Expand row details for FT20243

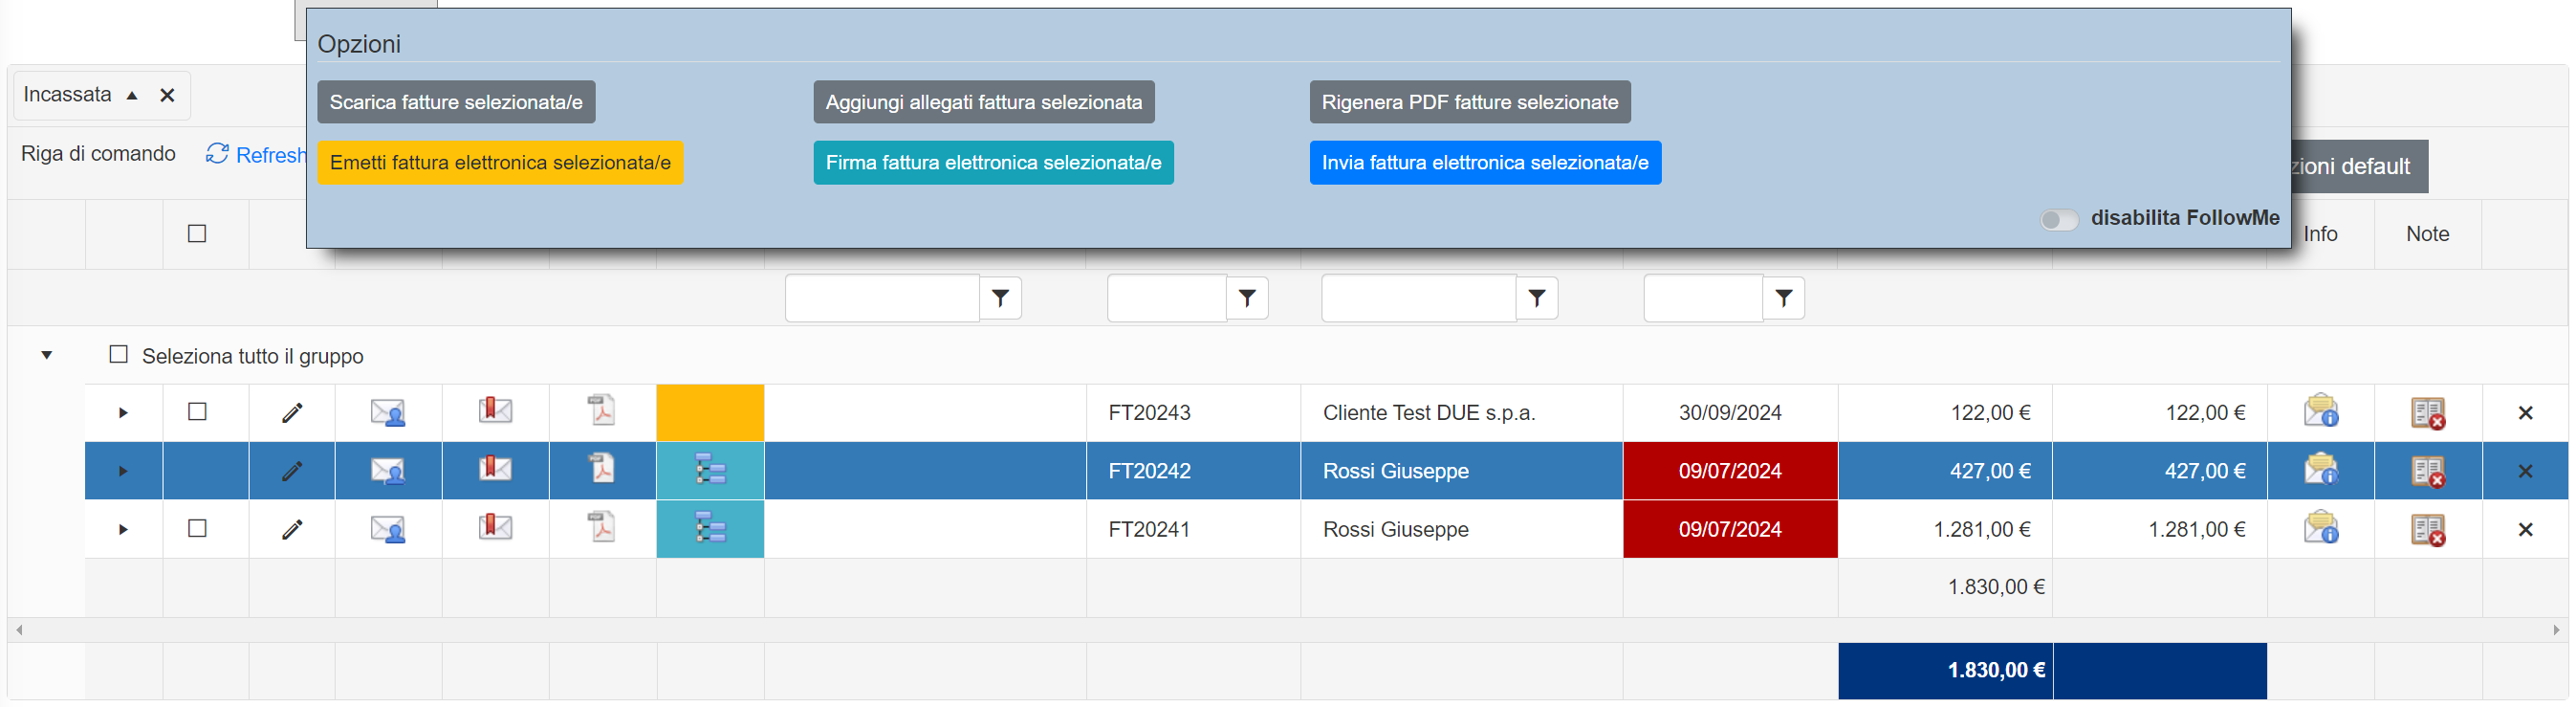(x=123, y=413)
